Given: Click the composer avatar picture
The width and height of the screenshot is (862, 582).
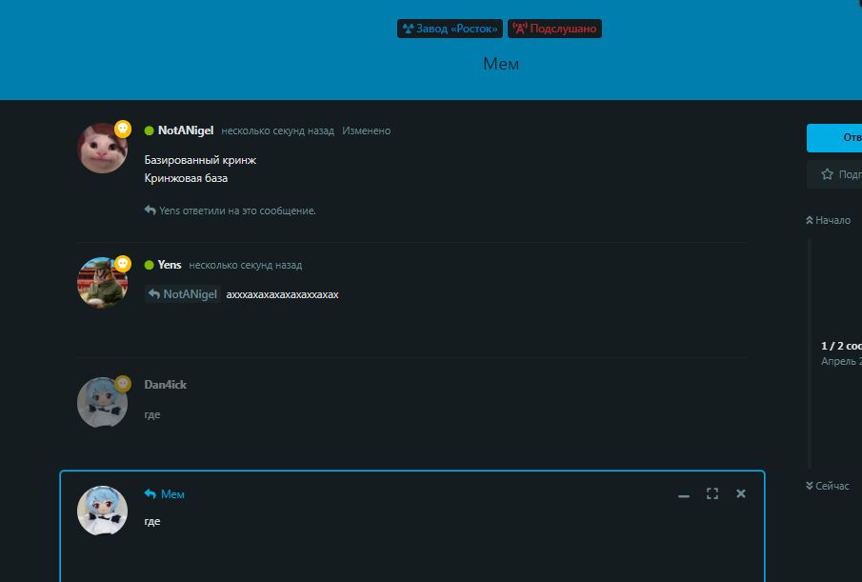Looking at the screenshot, I should 102,511.
